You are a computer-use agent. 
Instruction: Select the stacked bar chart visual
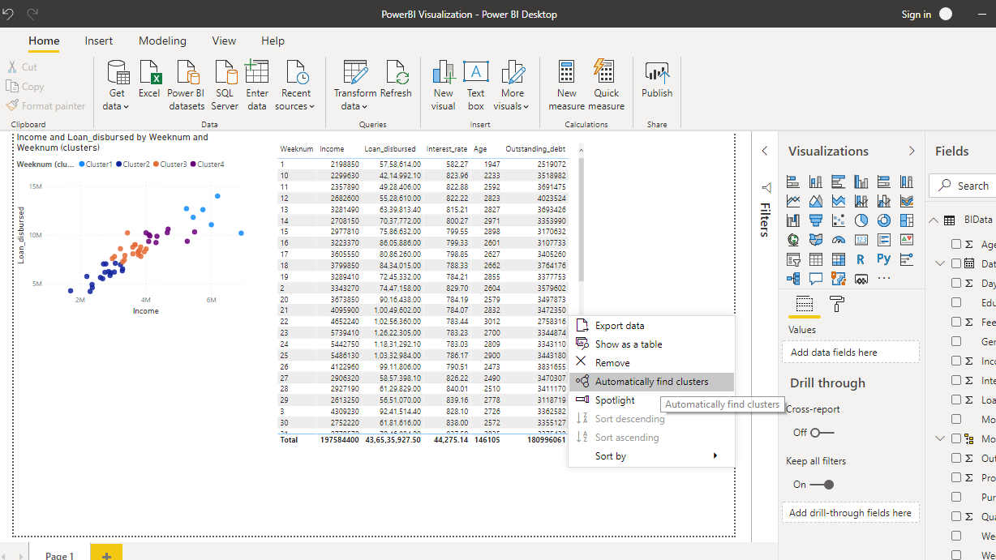793,182
